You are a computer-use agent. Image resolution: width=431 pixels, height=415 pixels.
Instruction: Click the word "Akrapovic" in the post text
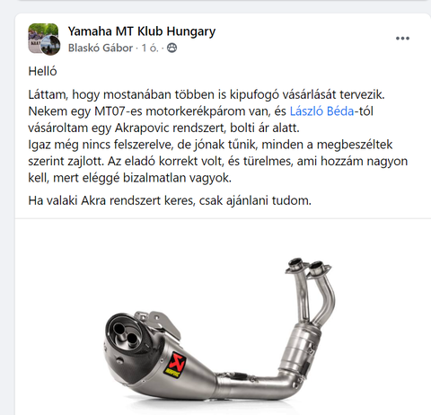(x=142, y=128)
